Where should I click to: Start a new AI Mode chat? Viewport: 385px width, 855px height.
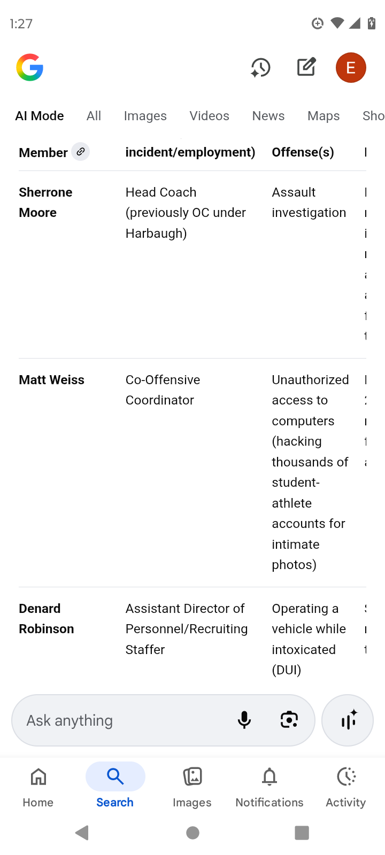(306, 67)
